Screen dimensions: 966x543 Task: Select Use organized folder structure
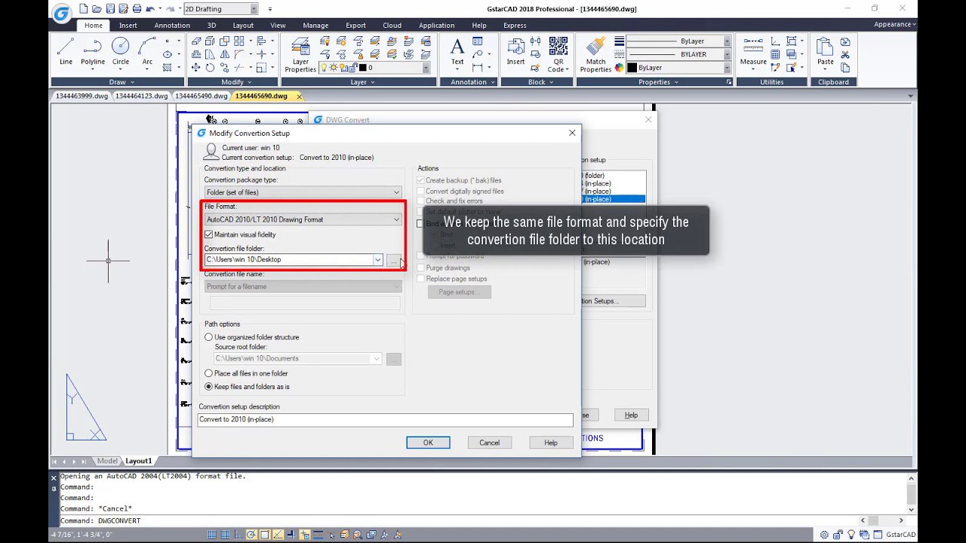pos(209,337)
